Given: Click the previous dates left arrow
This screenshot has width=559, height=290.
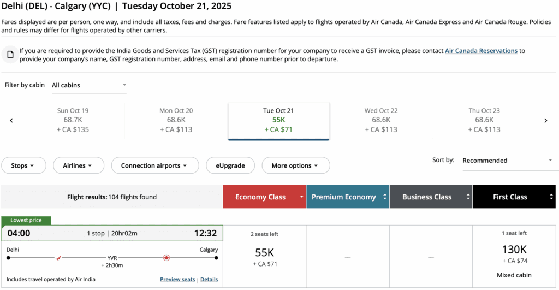Looking at the screenshot, I should (x=11, y=121).
